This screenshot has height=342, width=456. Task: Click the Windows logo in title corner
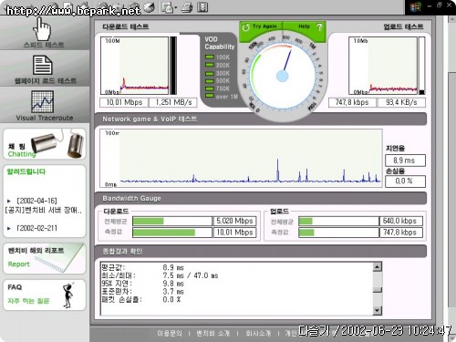coord(415,6)
